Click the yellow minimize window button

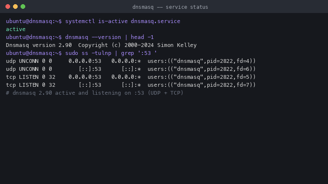[15, 7]
